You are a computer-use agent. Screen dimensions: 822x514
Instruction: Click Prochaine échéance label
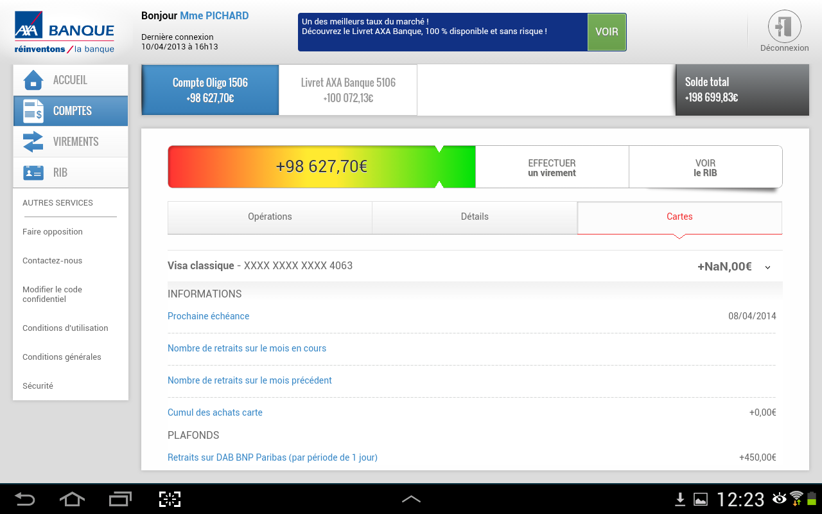point(208,316)
